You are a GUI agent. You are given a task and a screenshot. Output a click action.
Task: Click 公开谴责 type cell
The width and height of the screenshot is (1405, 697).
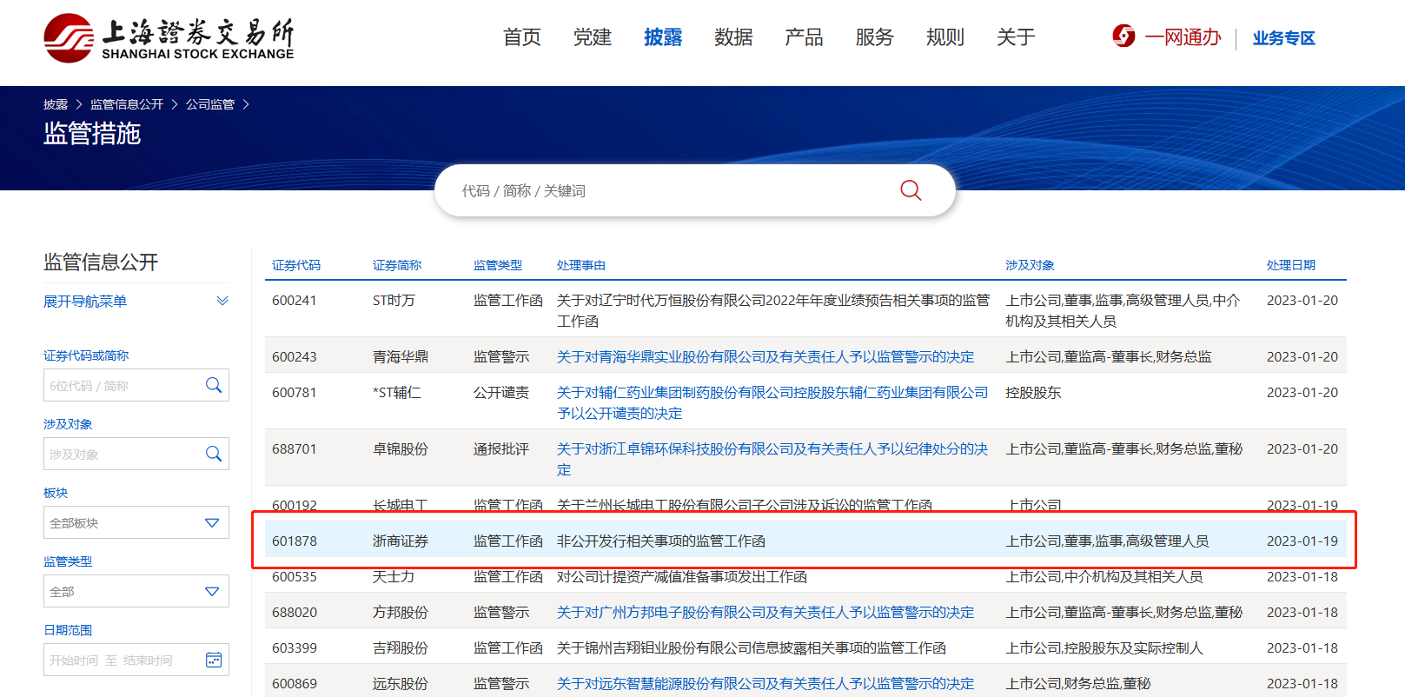click(x=501, y=392)
